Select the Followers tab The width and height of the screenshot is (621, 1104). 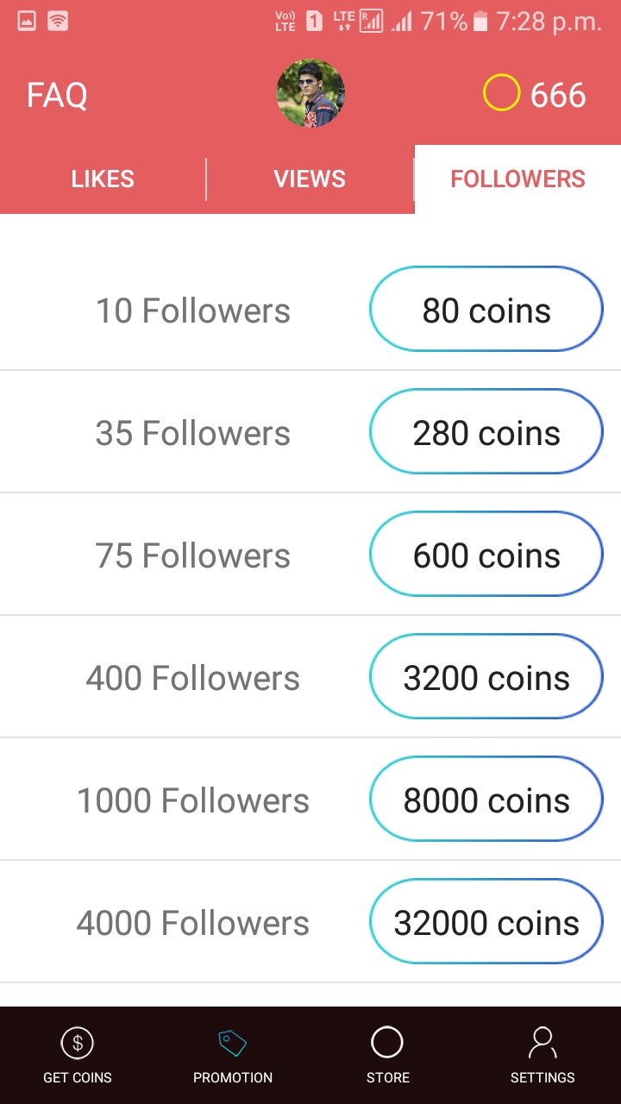(x=517, y=179)
